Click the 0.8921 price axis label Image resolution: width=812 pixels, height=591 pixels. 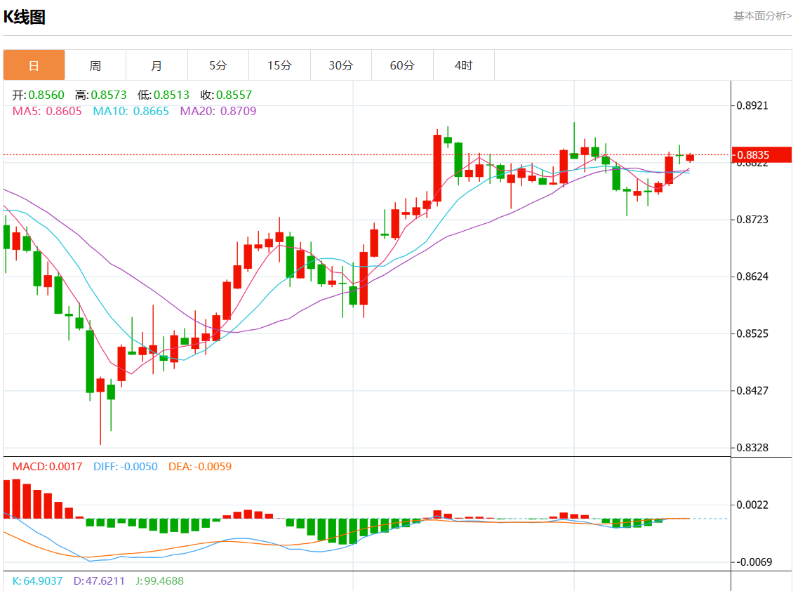pos(752,106)
